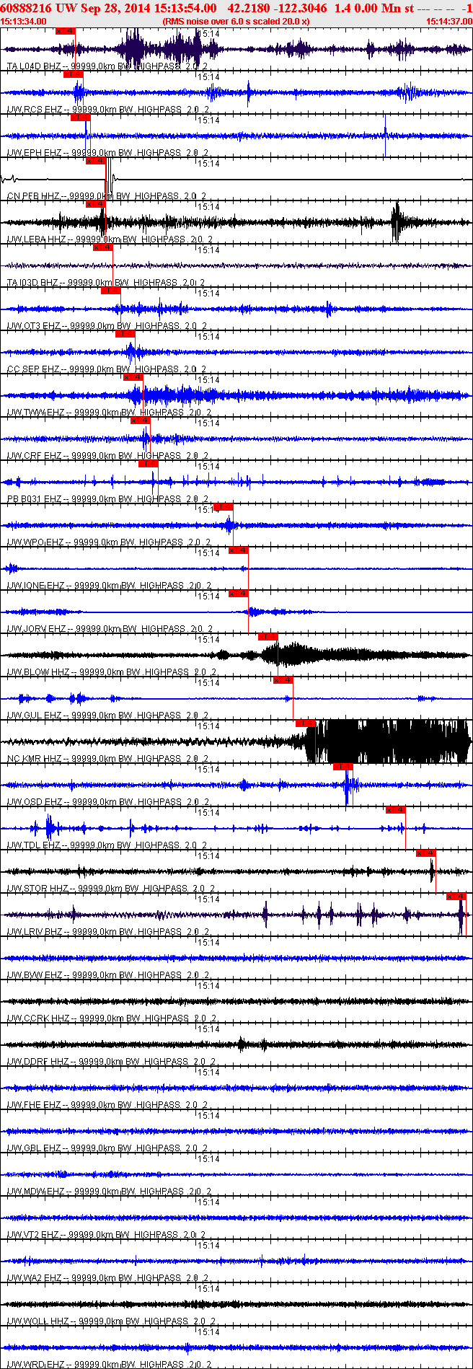
Task: Click the red pick flag on UW.LEBA trace
Action: pos(95,204)
